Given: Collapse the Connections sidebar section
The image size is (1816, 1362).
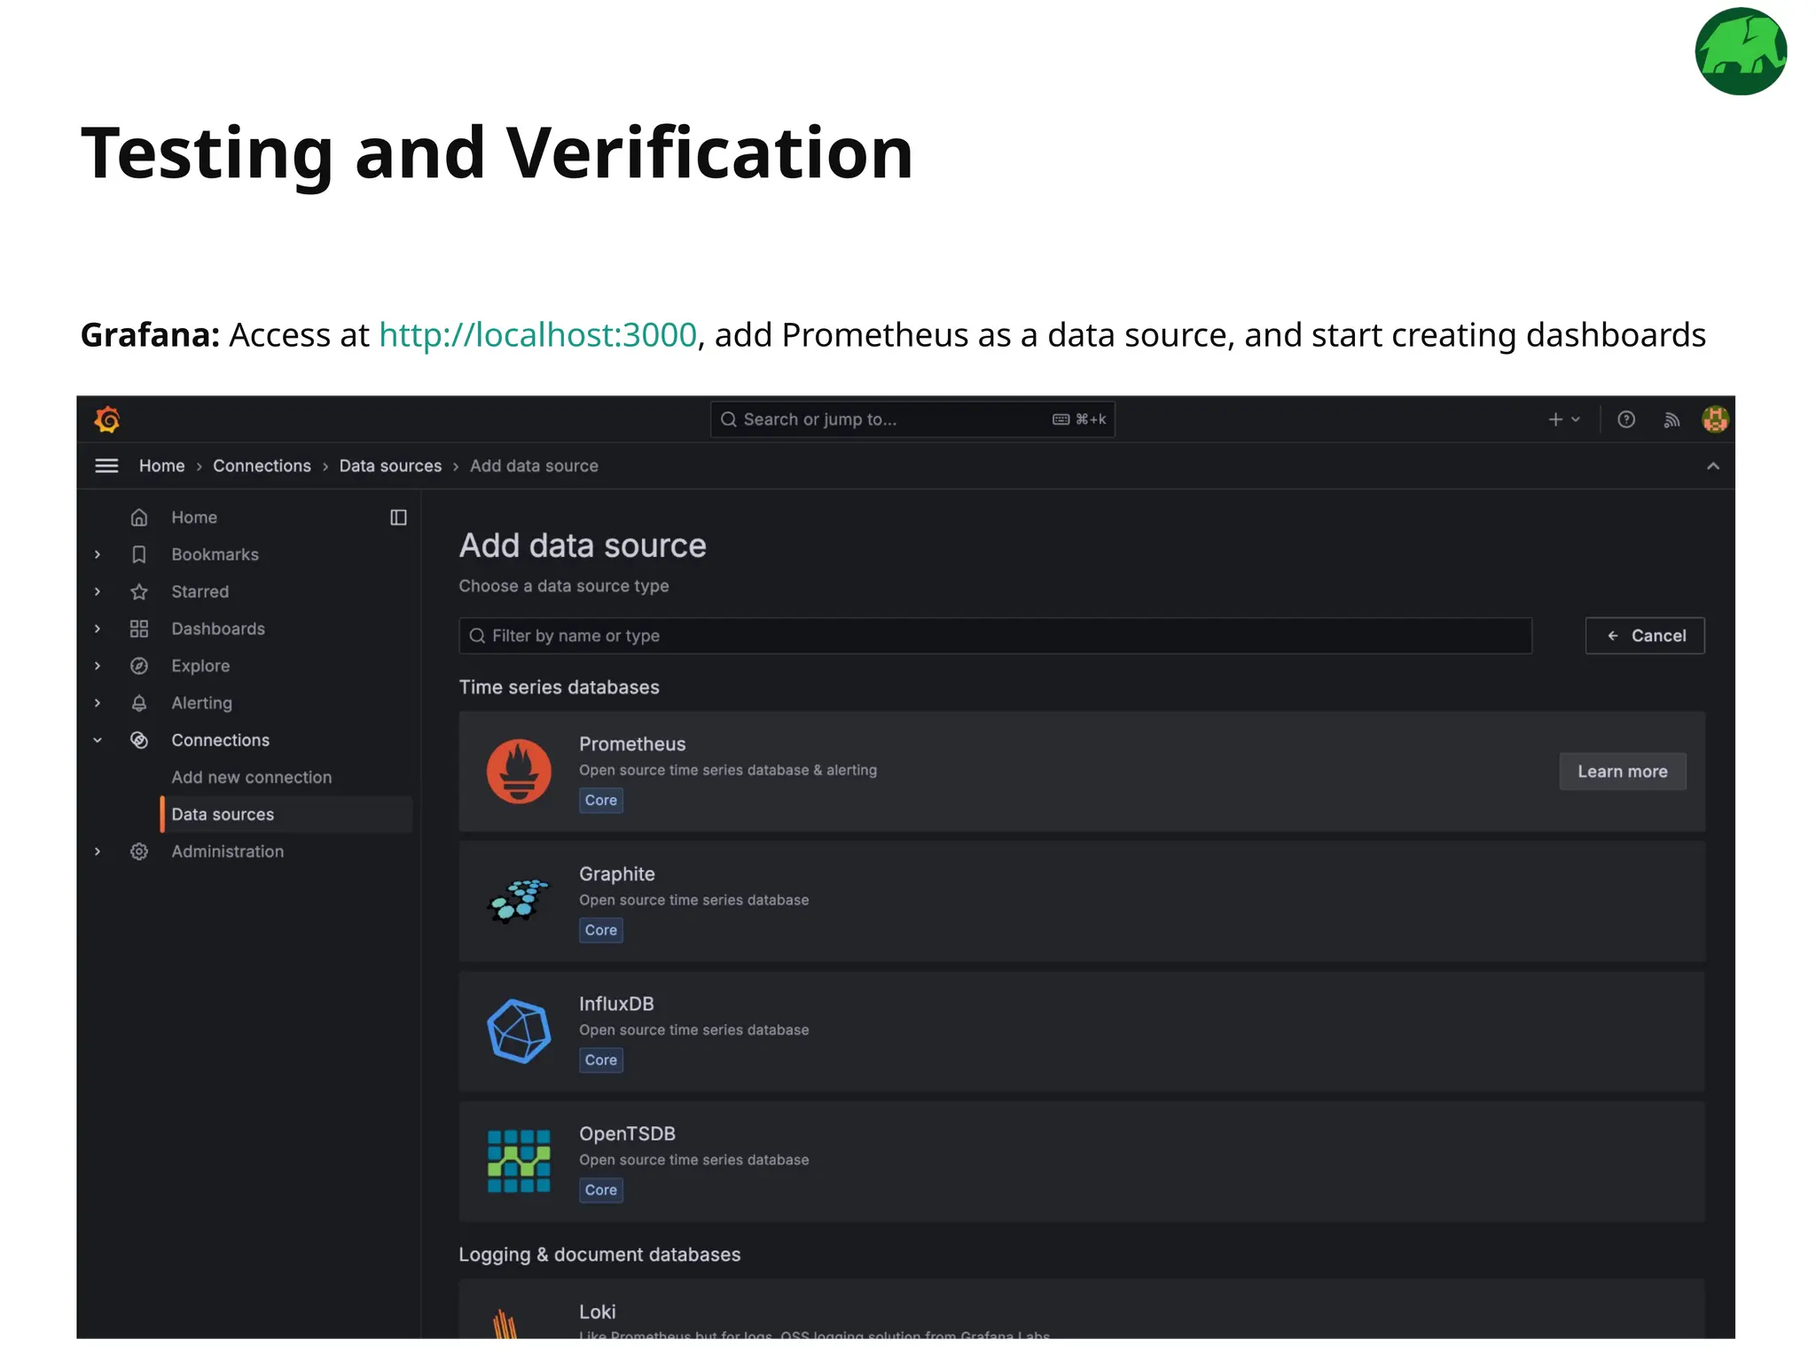Looking at the screenshot, I should [x=98, y=740].
